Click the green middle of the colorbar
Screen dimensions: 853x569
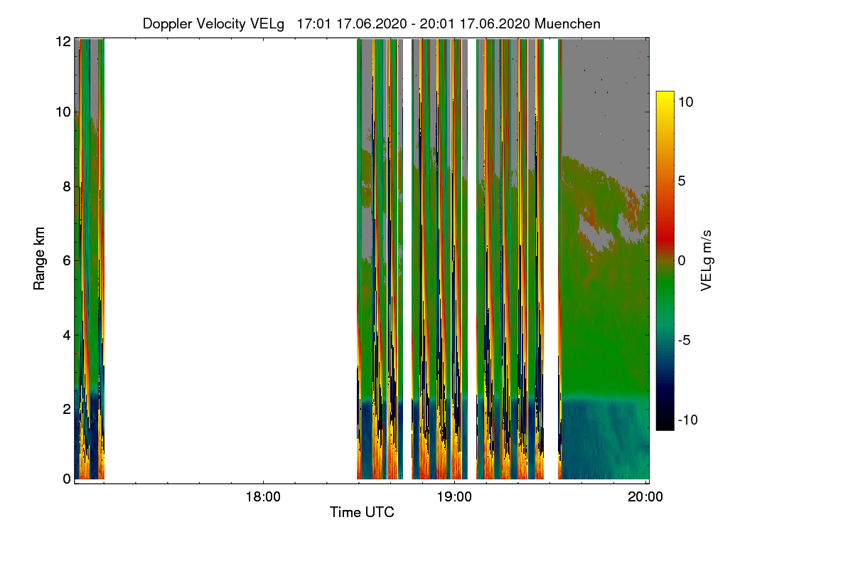click(x=665, y=284)
